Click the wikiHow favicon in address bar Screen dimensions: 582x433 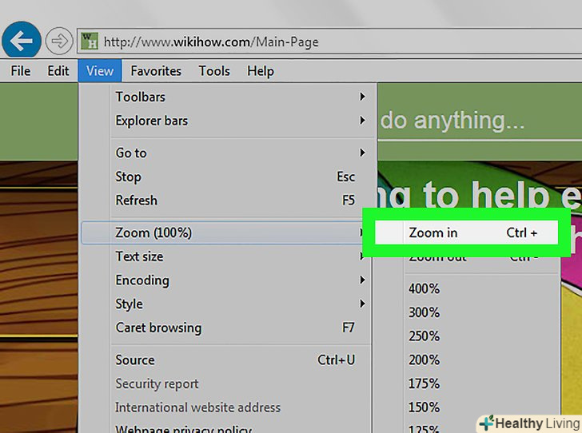tap(90, 41)
